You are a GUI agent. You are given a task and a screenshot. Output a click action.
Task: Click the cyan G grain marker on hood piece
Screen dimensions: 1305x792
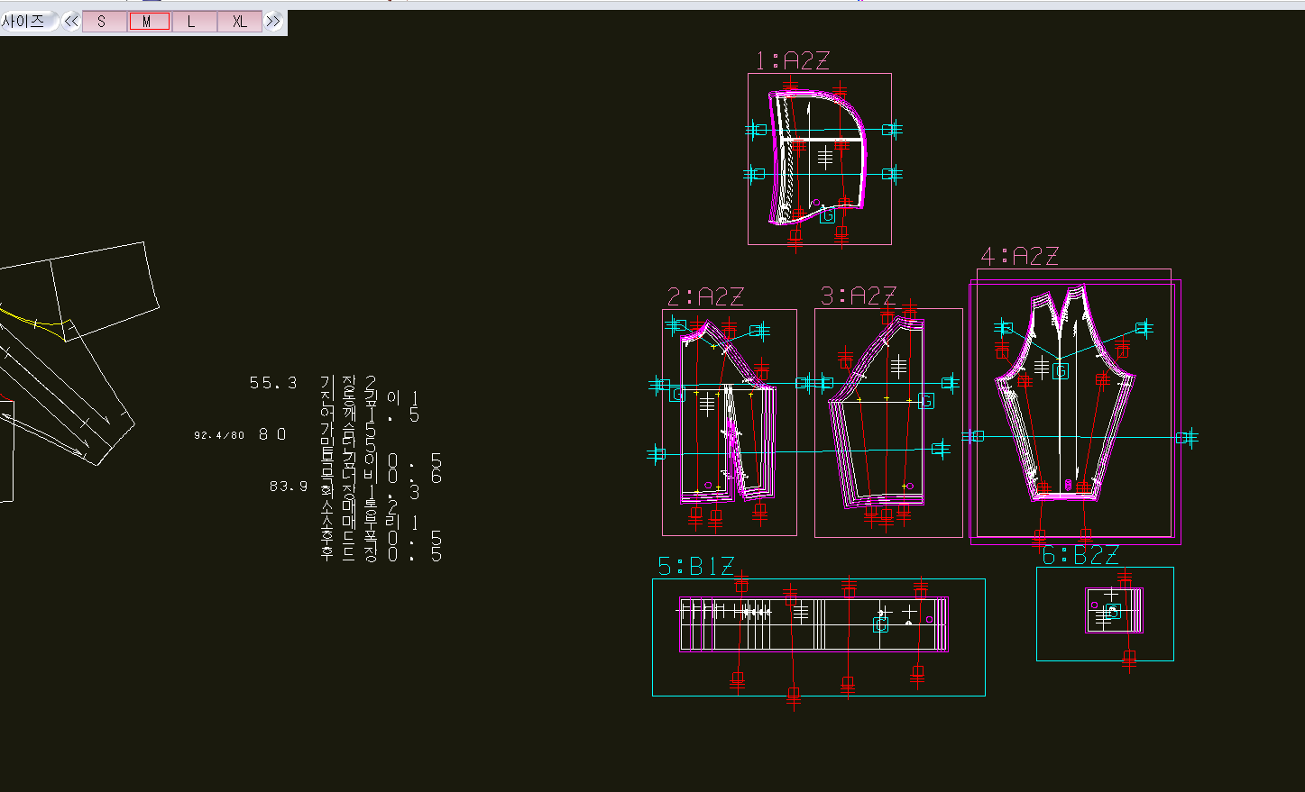(827, 215)
